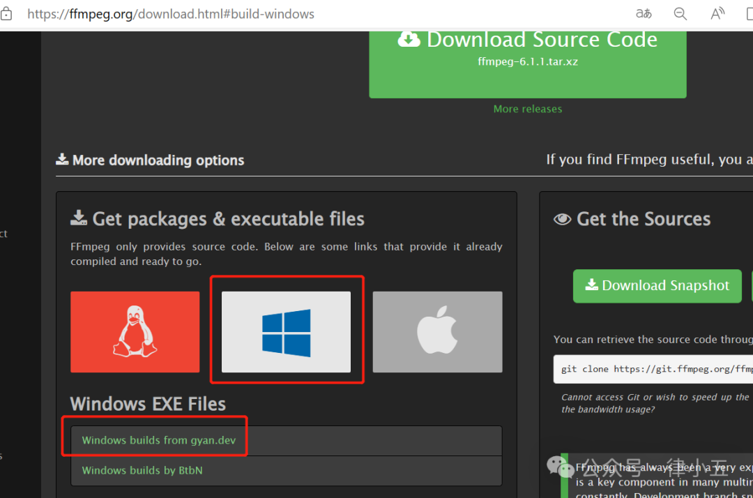Click the Get packages & executable files heading
Viewport: 753px width, 498px height.
[218, 219]
